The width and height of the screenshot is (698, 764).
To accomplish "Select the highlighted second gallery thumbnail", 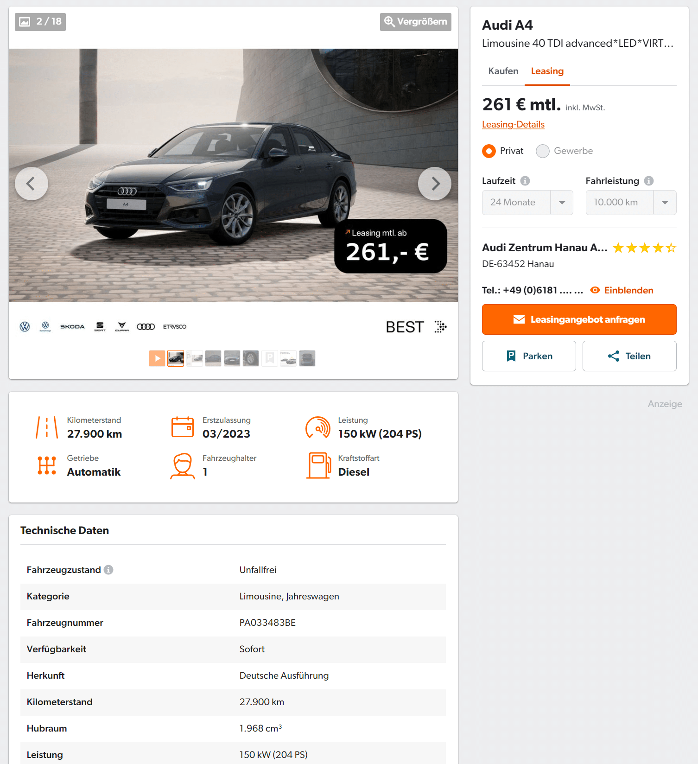I will 176,358.
